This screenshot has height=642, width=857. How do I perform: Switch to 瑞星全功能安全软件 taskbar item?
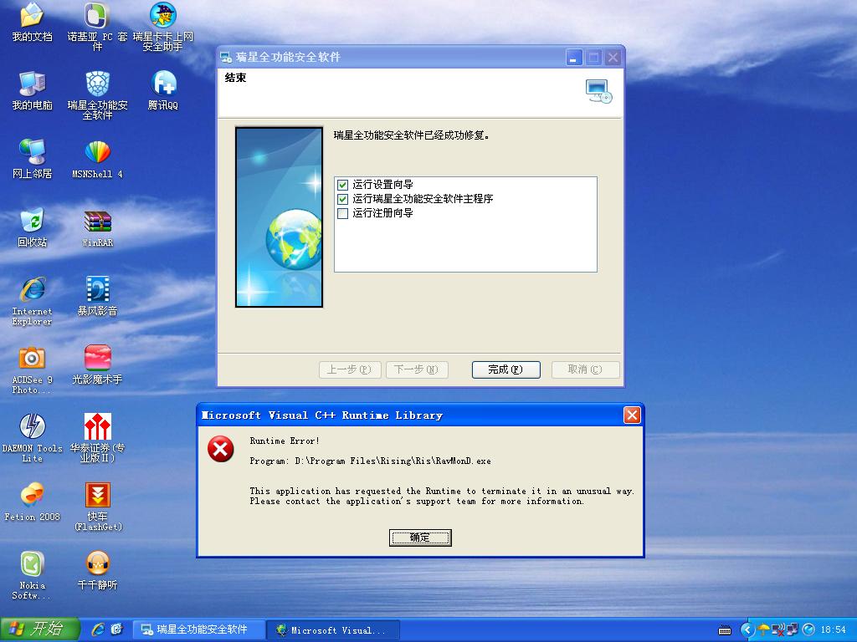(x=200, y=629)
